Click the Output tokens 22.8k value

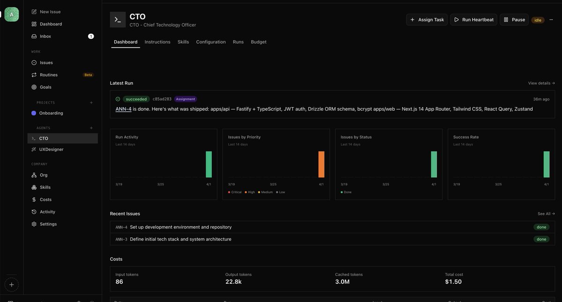click(233, 282)
